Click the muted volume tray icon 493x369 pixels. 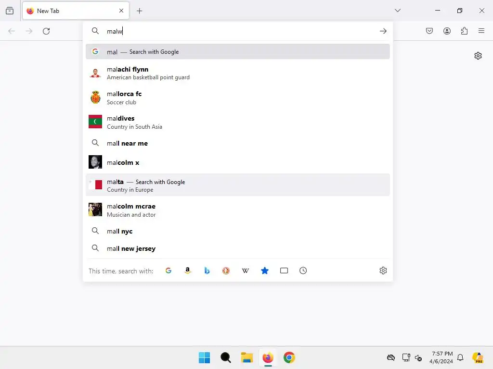pyautogui.click(x=418, y=357)
